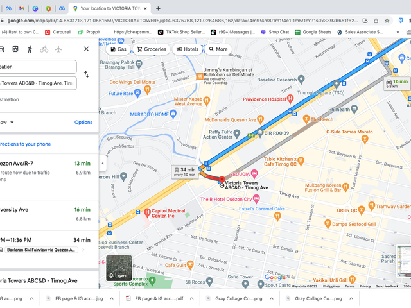The width and height of the screenshot is (411, 308).
Task: Select the flights travel mode icon
Action: point(58,49)
